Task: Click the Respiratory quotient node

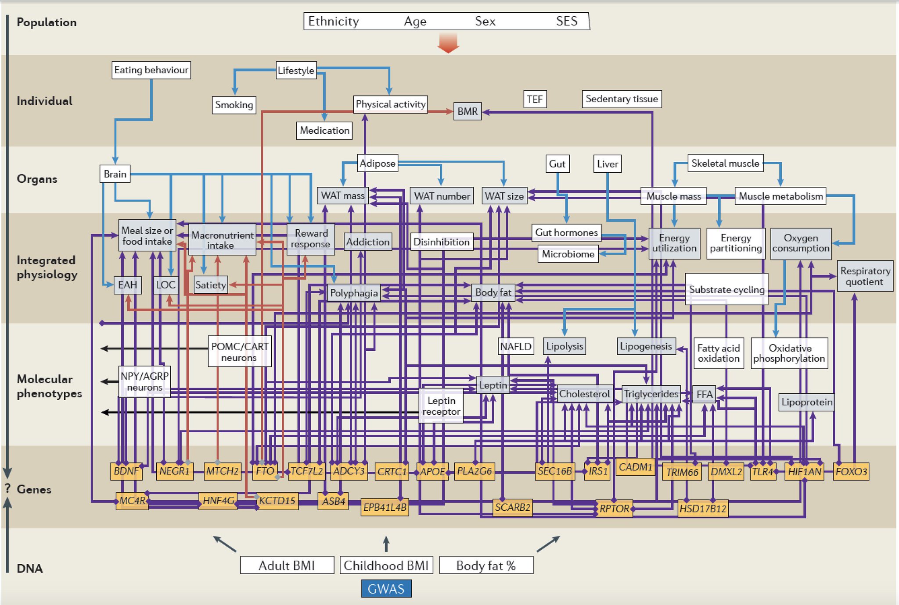Action: [x=864, y=277]
